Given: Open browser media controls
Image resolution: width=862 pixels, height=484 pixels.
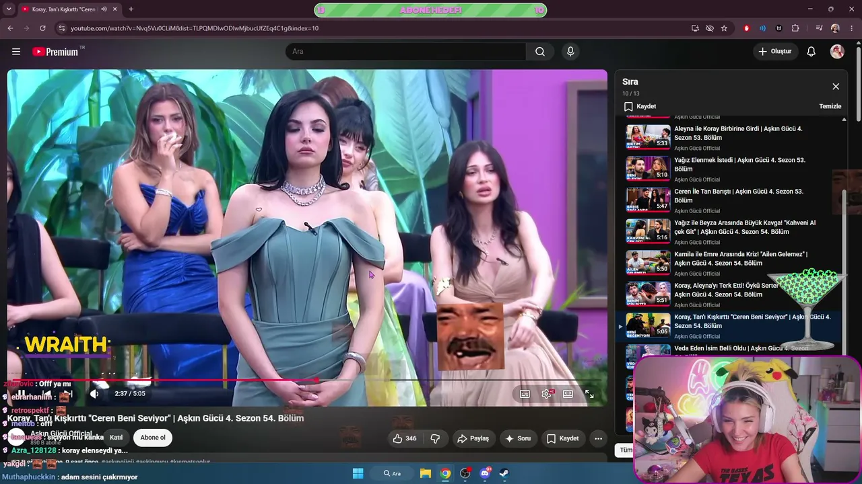Looking at the screenshot, I should [819, 28].
